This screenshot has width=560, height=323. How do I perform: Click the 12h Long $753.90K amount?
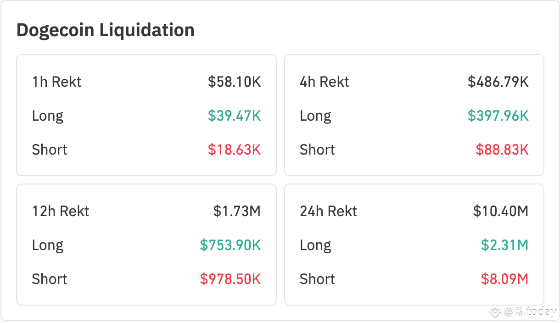(x=230, y=245)
